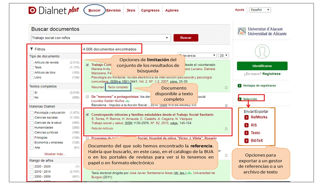Viewport: 329px width, 185px height.
Task: Click the Universidad de Alicante logo
Action: click(262, 31)
